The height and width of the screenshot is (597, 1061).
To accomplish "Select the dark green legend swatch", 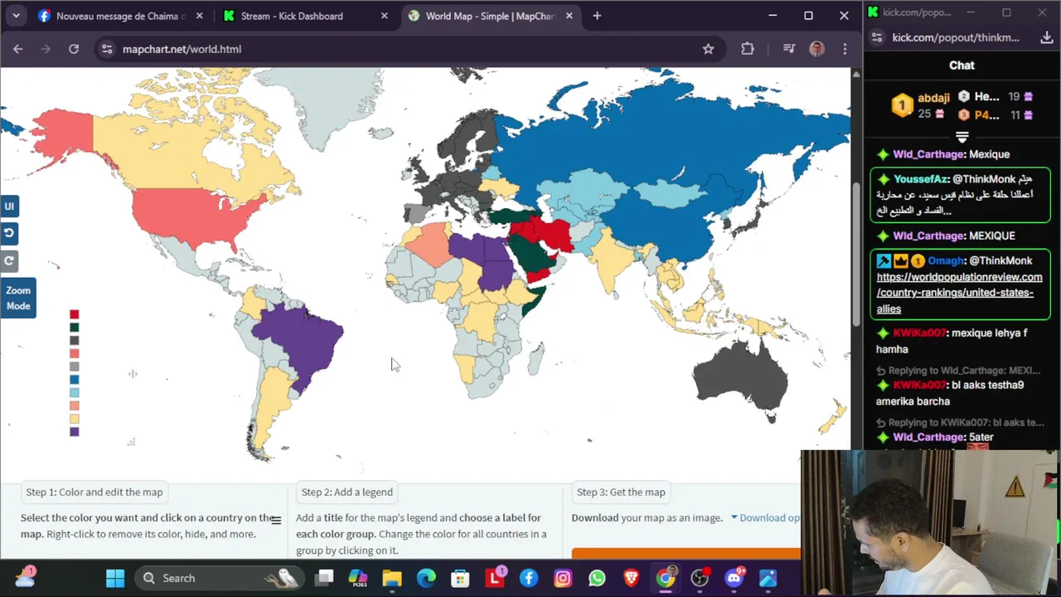I will tap(74, 328).
